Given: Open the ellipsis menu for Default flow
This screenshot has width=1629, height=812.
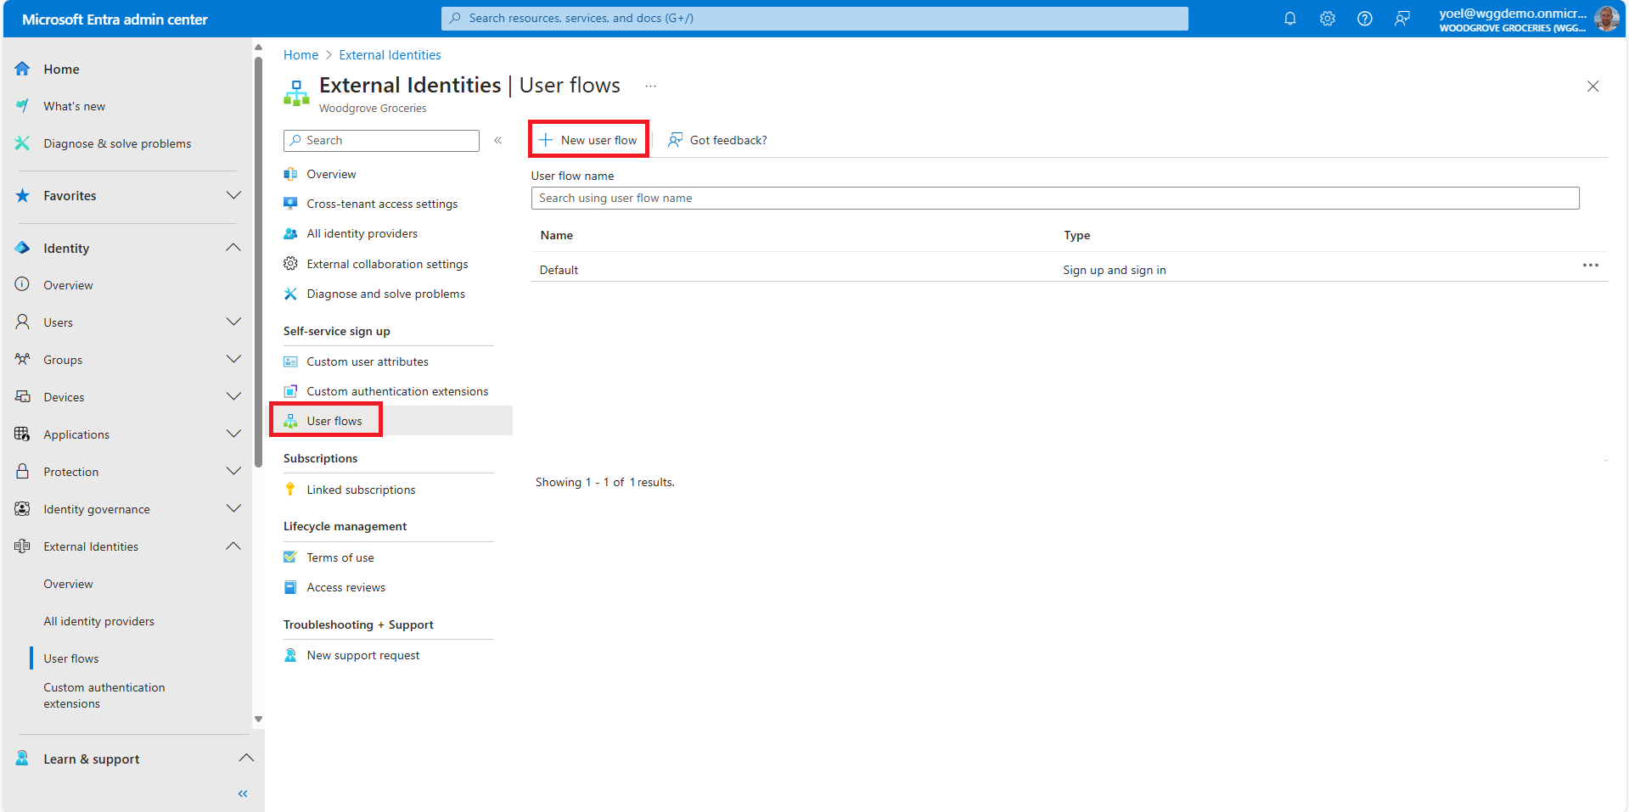Looking at the screenshot, I should 1590,266.
